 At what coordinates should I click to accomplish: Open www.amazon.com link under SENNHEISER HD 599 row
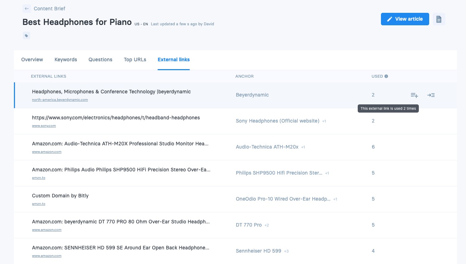[47, 256]
